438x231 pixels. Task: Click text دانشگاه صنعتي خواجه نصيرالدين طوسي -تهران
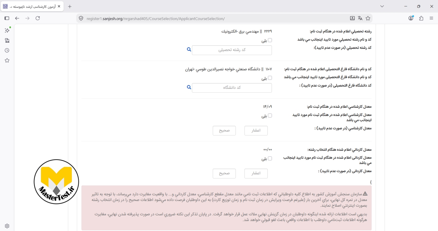[x=222, y=69]
